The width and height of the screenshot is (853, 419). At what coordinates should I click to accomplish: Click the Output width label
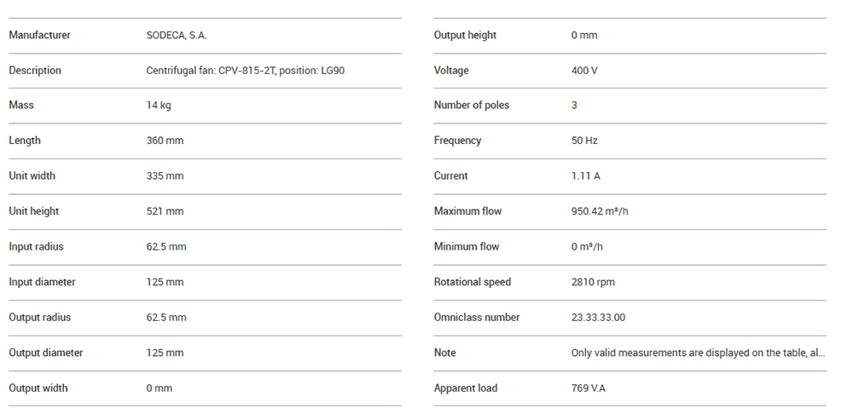tap(38, 388)
